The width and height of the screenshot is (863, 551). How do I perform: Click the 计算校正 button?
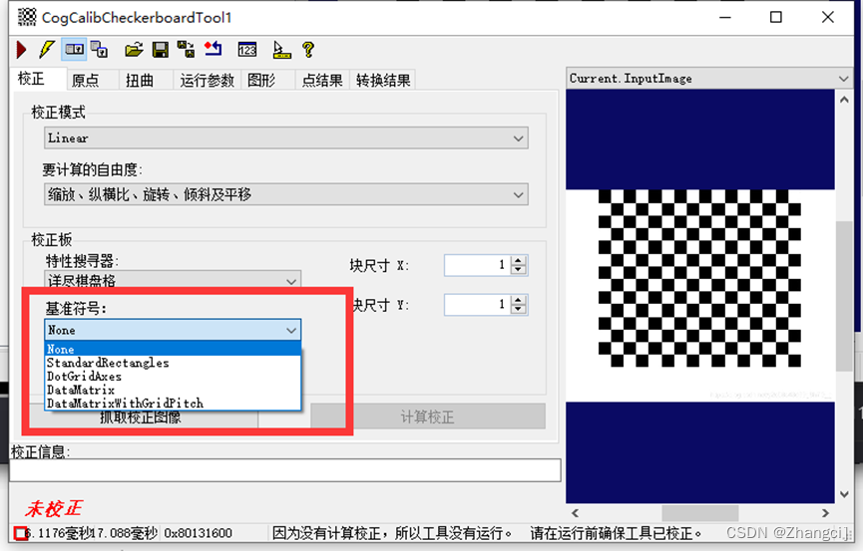428,416
